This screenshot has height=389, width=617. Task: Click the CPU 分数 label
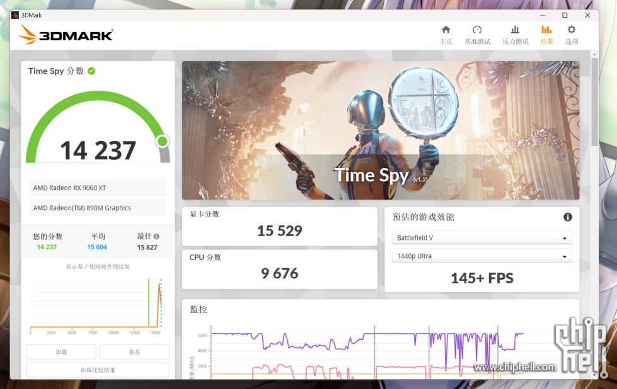click(205, 257)
